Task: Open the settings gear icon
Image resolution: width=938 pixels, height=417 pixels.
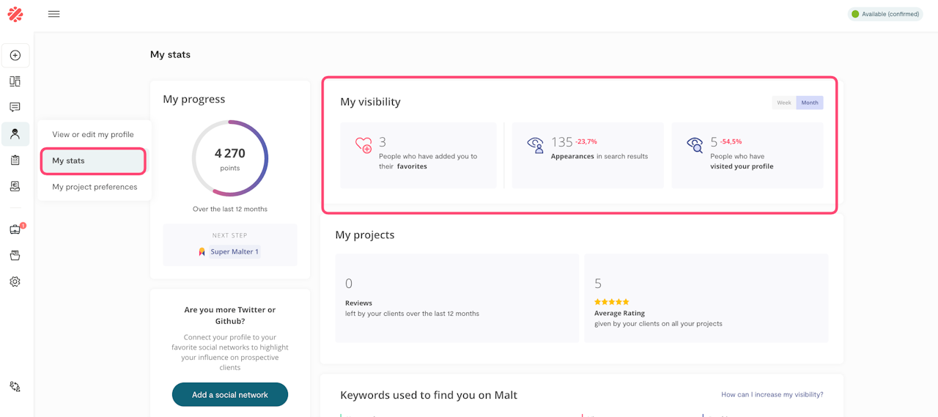Action: (15, 281)
